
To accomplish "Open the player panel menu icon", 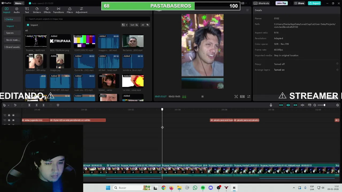I will coord(247,10).
